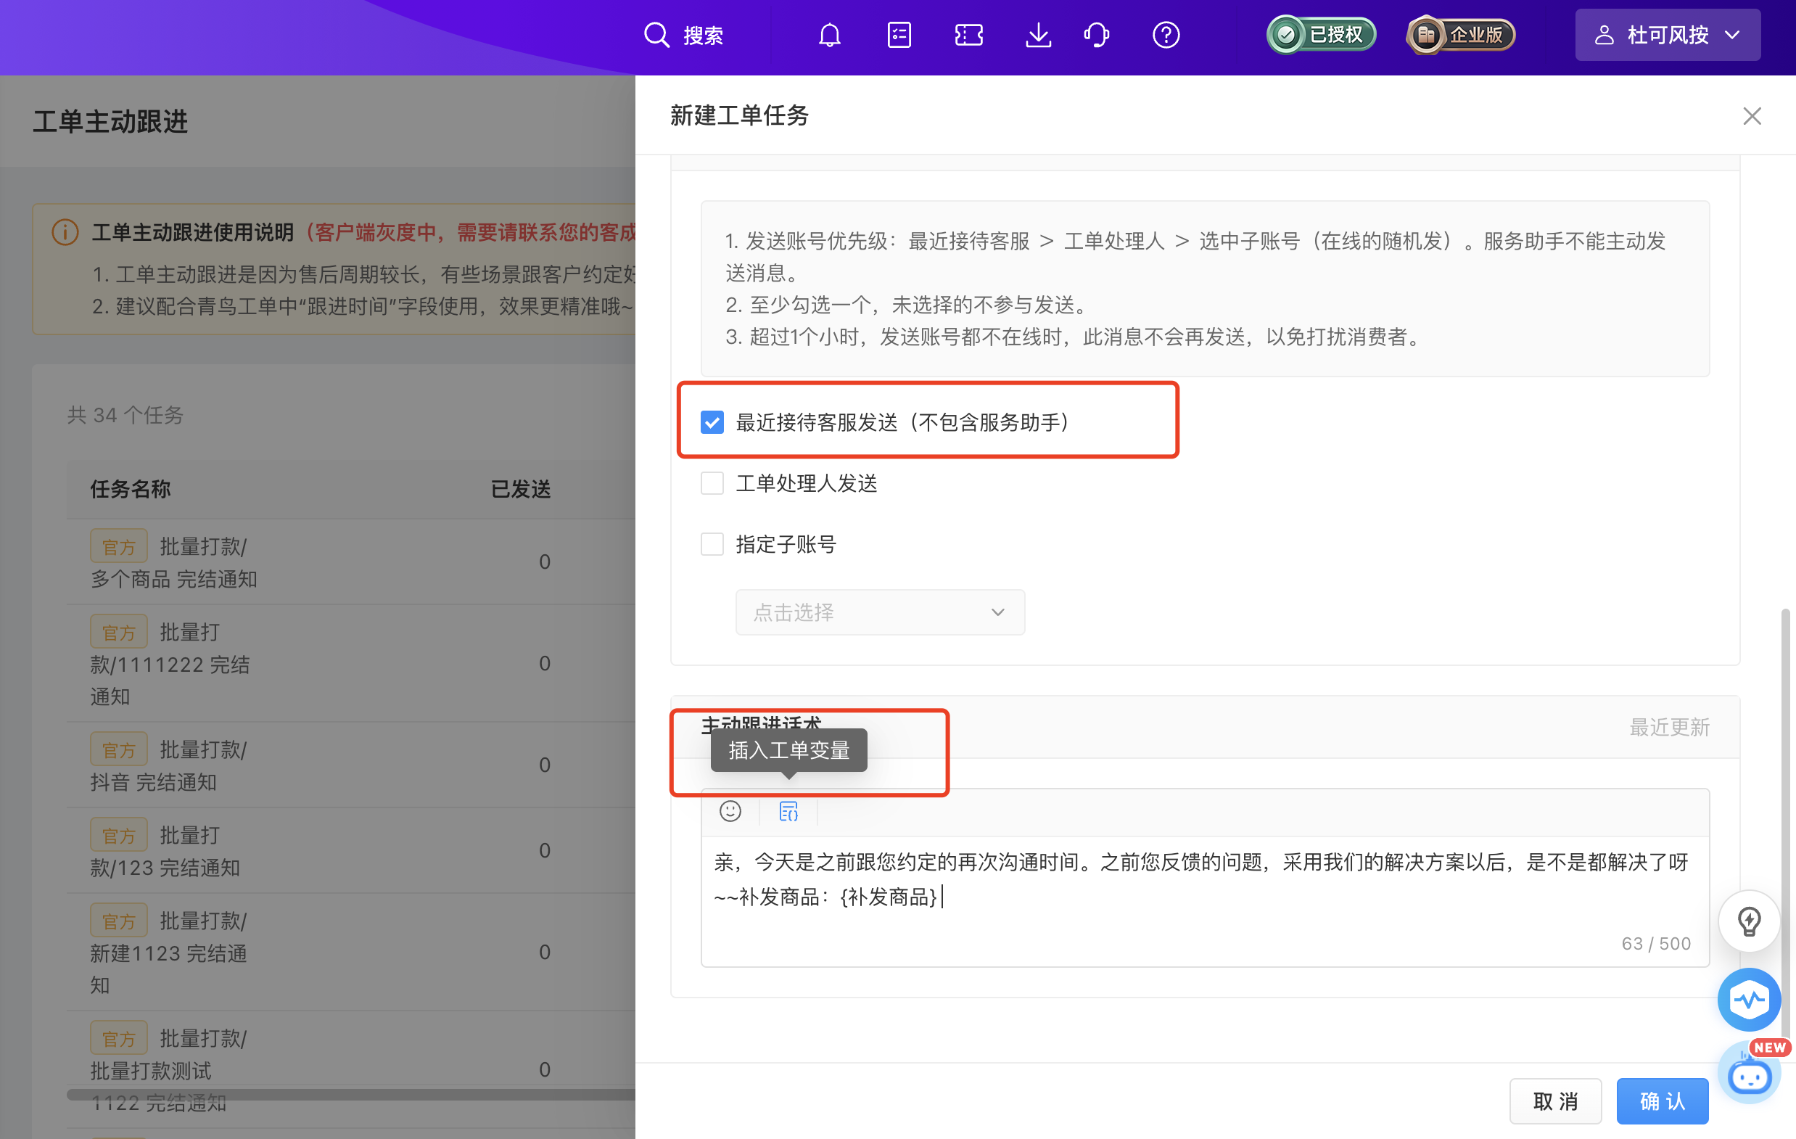Image resolution: width=1796 pixels, height=1139 pixels.
Task: Click the task table horizontal scrollbar
Action: pos(350,1094)
